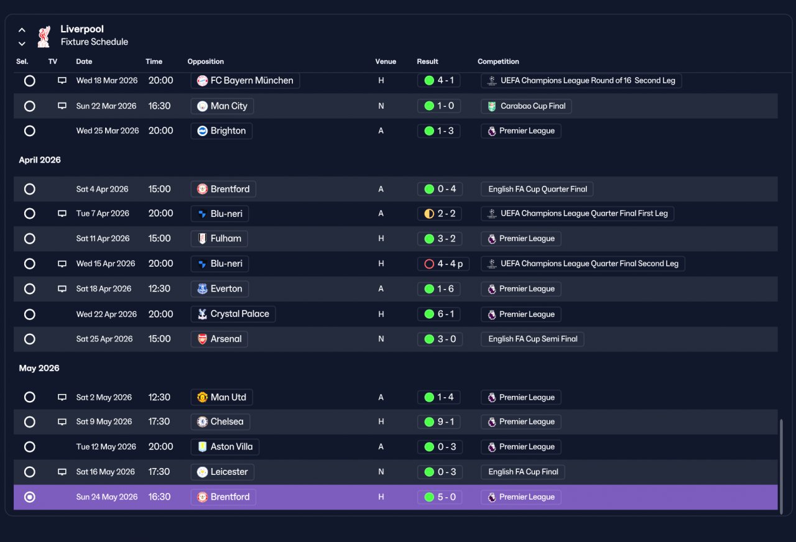The height and width of the screenshot is (542, 796).
Task: Select the Everton fixture radio button
Action: point(29,289)
